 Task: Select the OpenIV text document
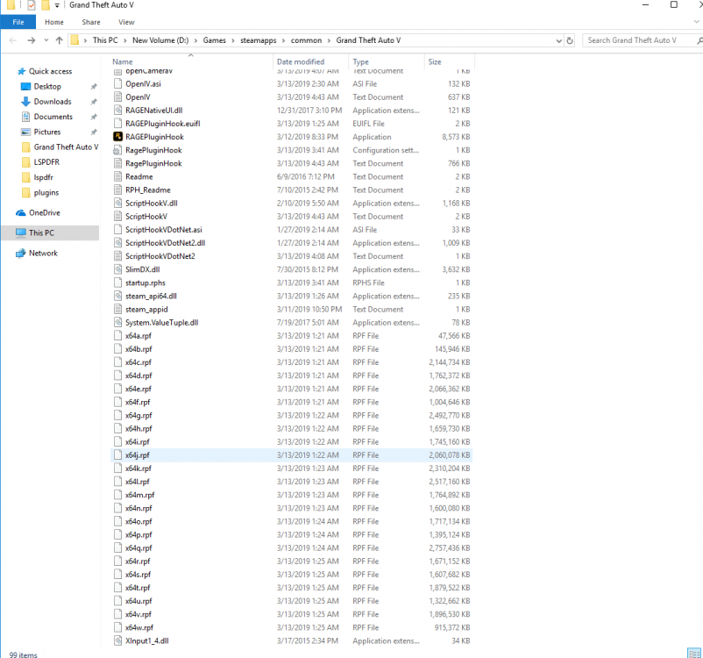click(138, 97)
